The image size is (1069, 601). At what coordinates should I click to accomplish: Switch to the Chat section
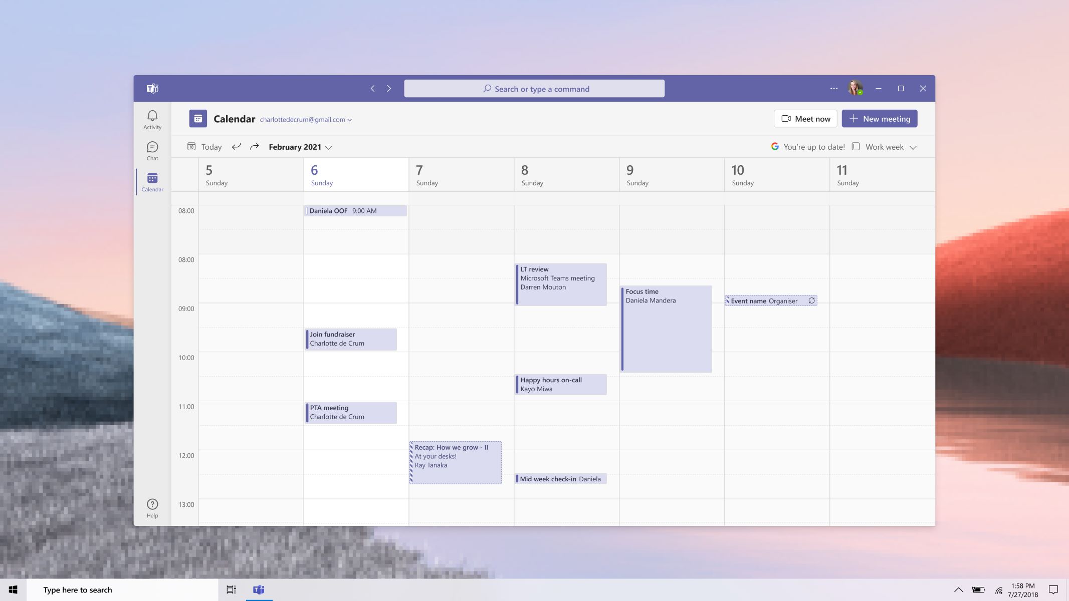tap(152, 150)
